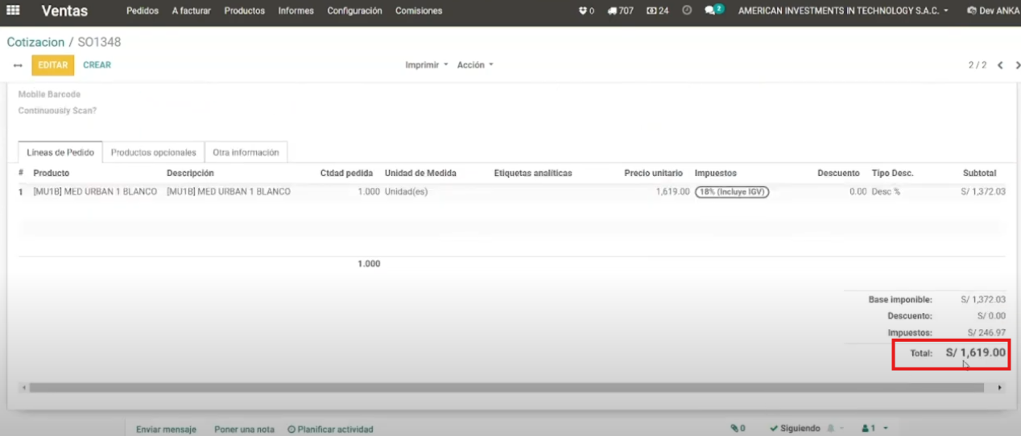Screen dimensions: 1021x436
Task: Open the chat messages icon
Action: 712,11
